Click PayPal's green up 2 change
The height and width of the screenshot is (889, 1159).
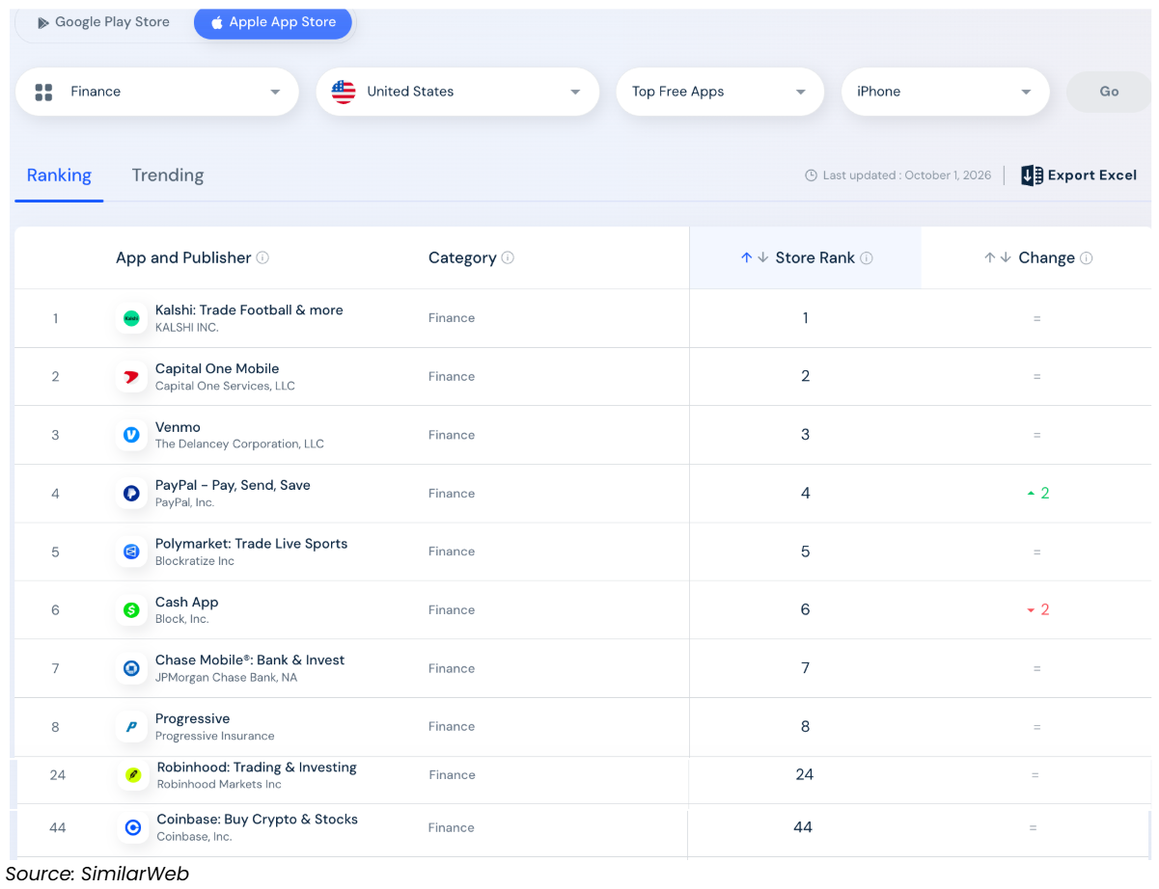[1038, 494]
